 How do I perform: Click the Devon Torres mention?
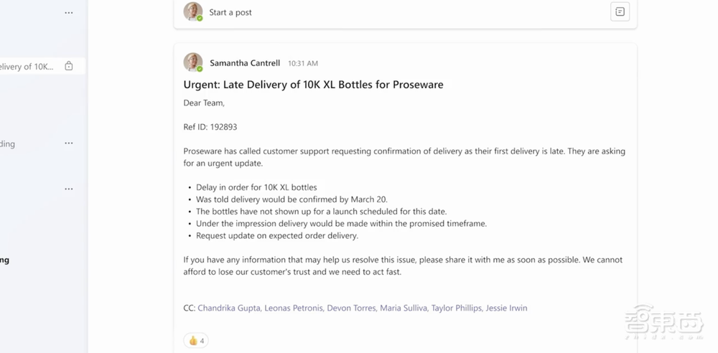(351, 309)
